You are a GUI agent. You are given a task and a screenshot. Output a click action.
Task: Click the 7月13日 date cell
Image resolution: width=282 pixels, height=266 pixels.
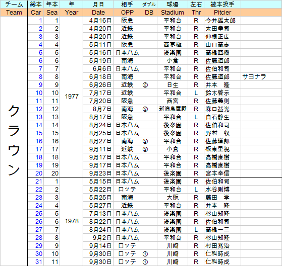pos(98,214)
